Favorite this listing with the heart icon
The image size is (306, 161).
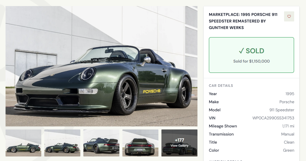point(289,16)
